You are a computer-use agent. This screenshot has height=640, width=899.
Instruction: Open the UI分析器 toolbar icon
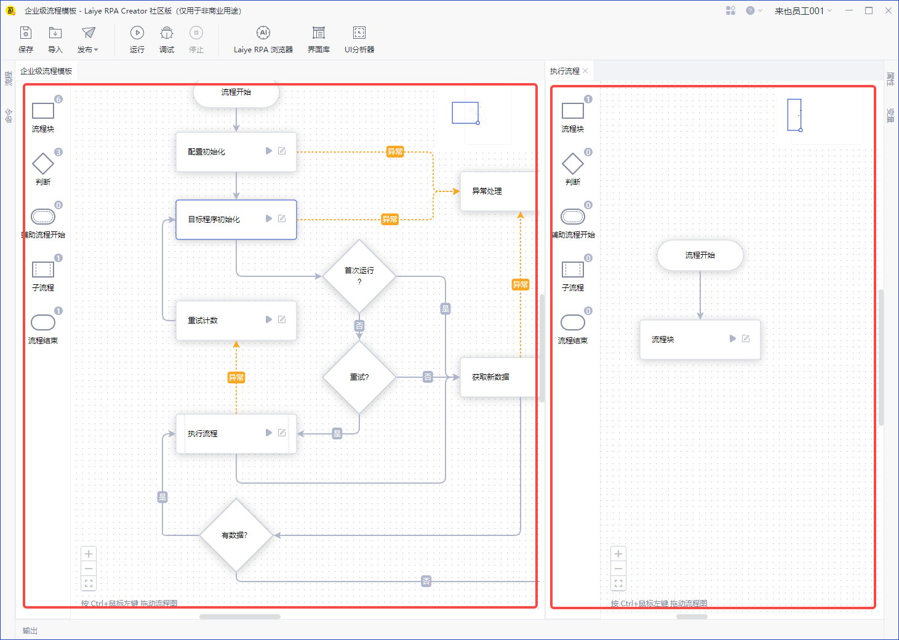coord(359,33)
